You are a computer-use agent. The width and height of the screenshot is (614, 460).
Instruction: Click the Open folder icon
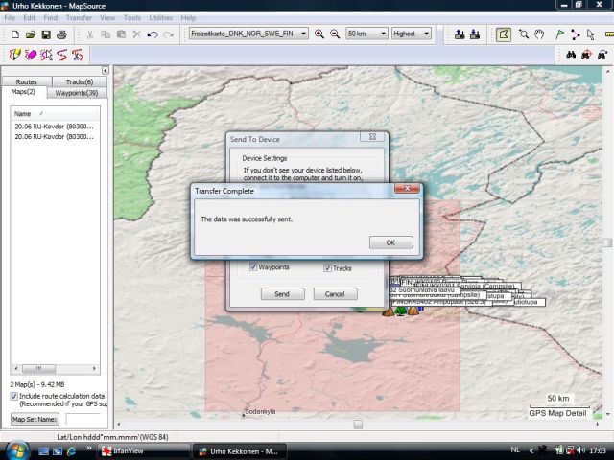pos(31,34)
